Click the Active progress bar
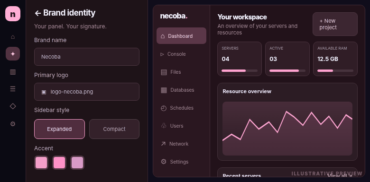370x182 pixels. (x=287, y=70)
